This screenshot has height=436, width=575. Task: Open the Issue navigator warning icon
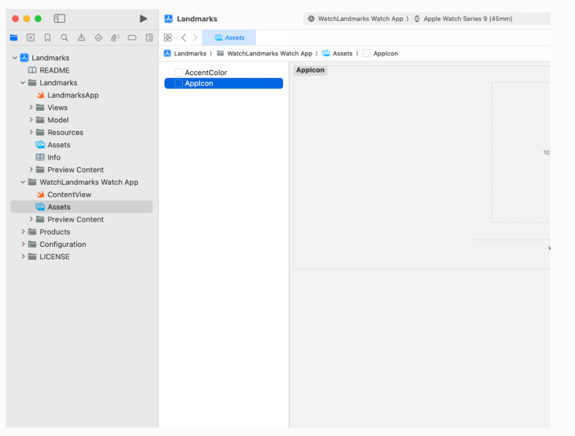(82, 38)
